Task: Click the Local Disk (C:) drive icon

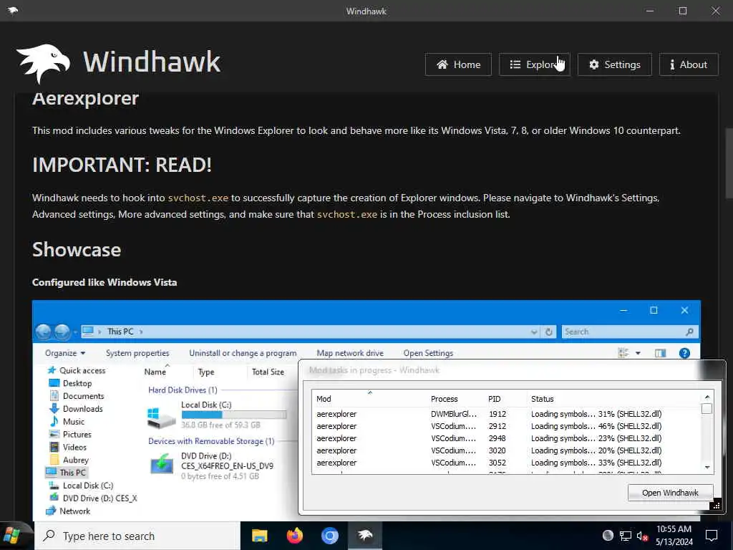Action: [x=160, y=418]
